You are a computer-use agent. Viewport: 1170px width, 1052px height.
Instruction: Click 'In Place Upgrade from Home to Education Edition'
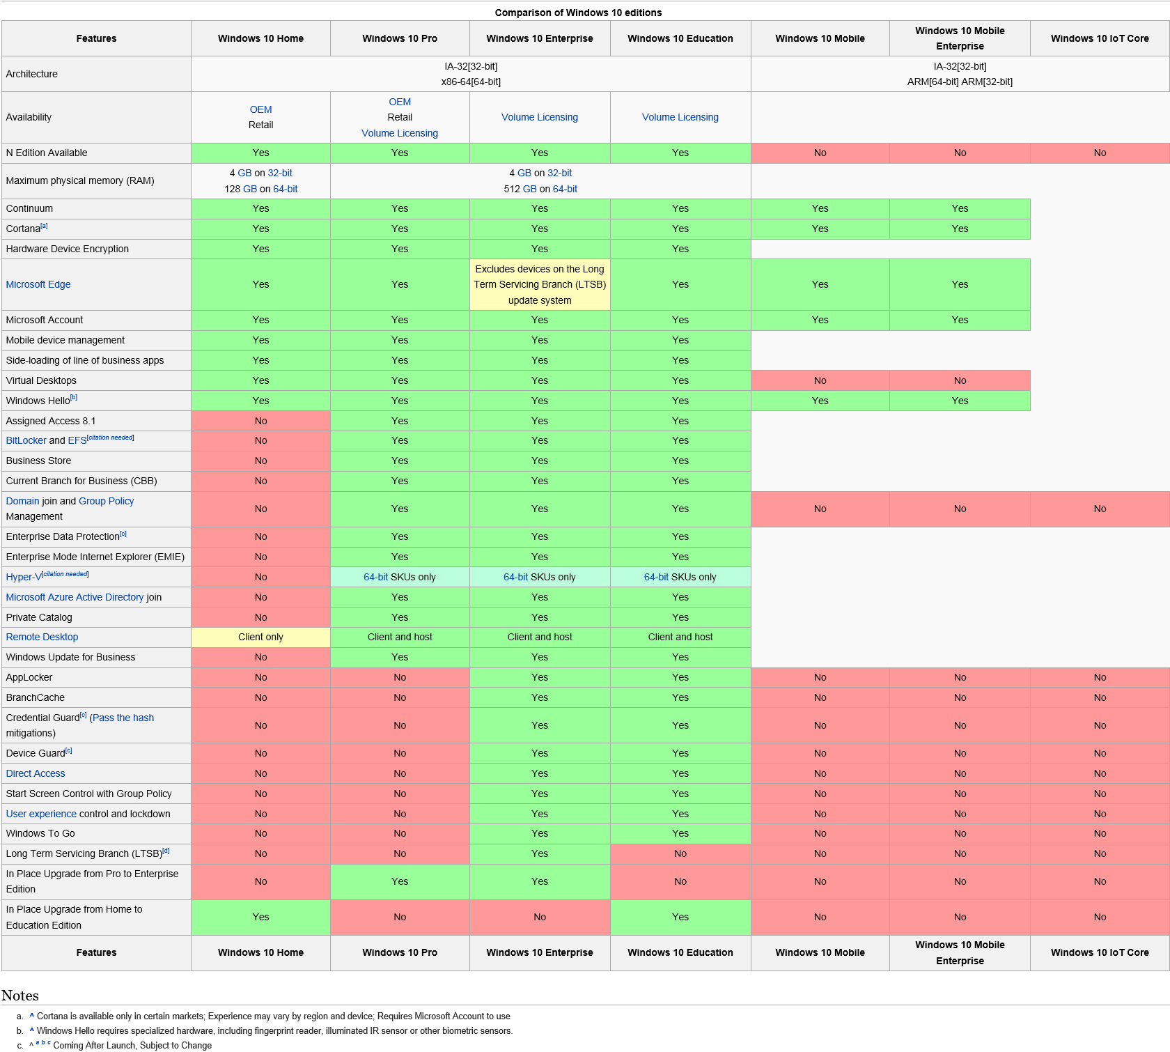[x=74, y=917]
